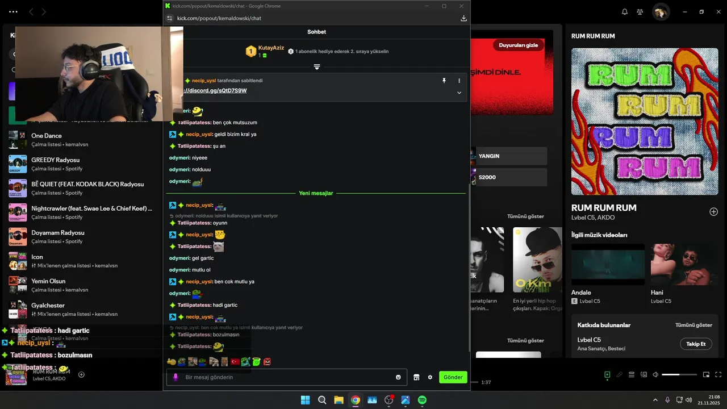Show hidden system tray icons

655,400
